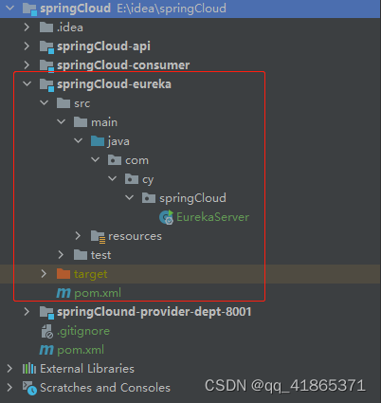Click springClound-provider-dept-8001 module icon

tap(46, 313)
